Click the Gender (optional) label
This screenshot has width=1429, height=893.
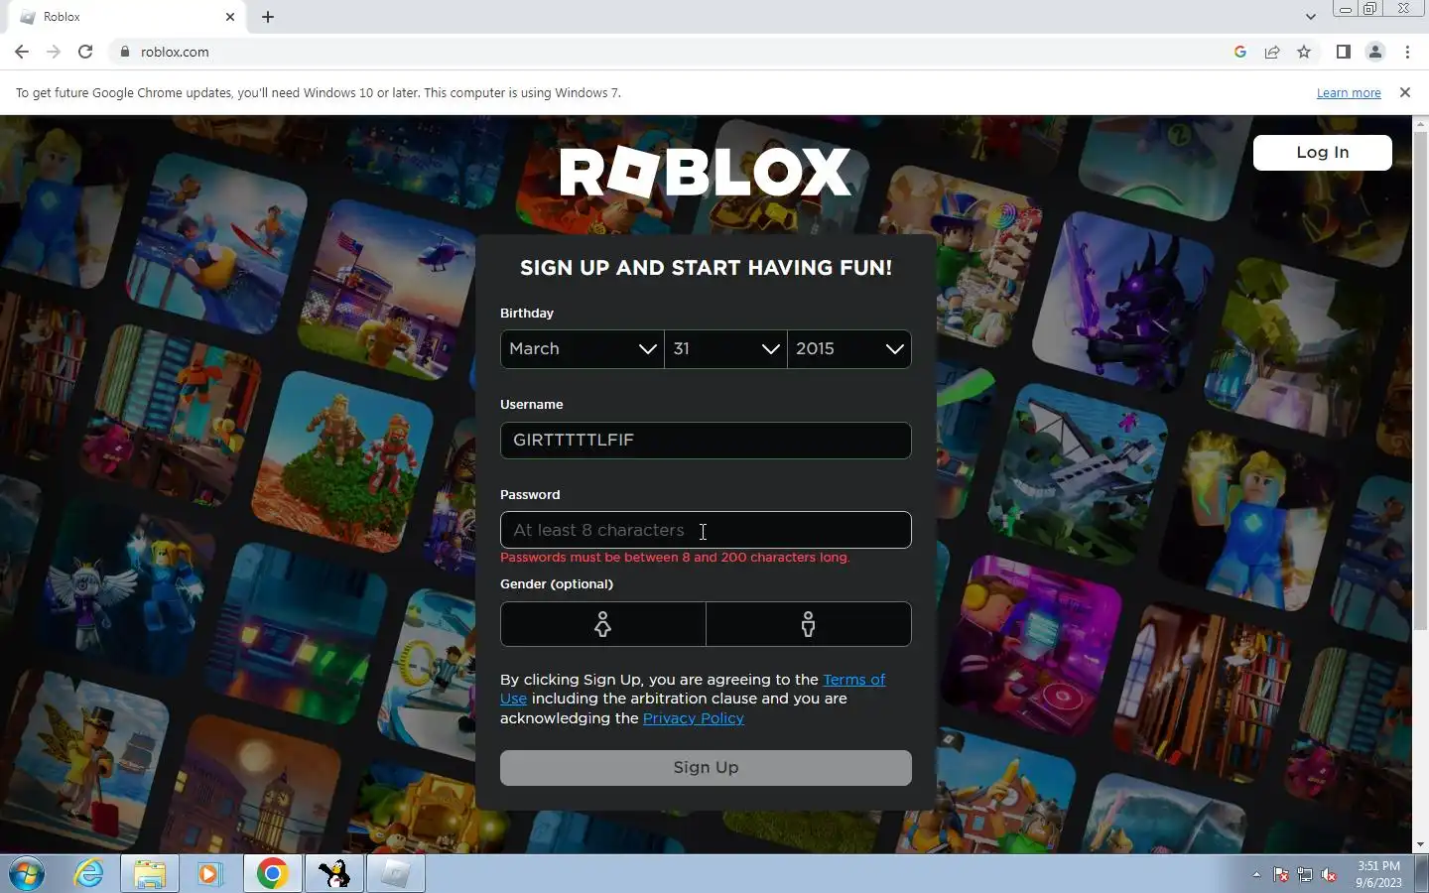coord(557,584)
